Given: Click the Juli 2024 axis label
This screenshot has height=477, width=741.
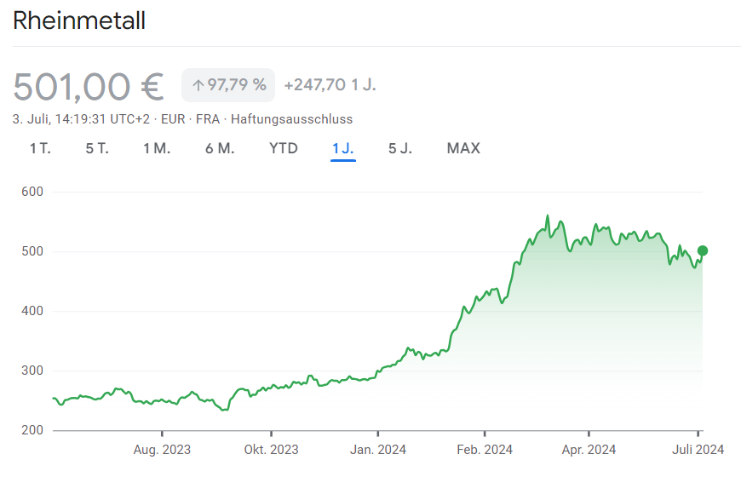Looking at the screenshot, I should tap(698, 450).
